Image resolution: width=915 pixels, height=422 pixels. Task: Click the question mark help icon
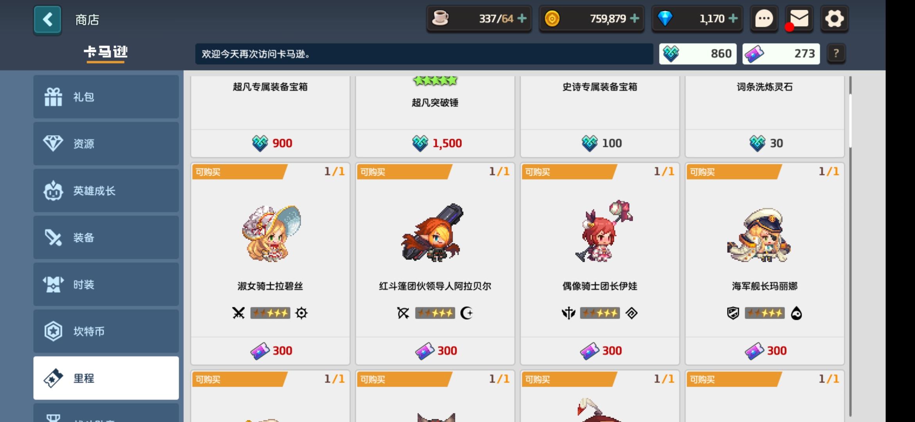pyautogui.click(x=836, y=54)
